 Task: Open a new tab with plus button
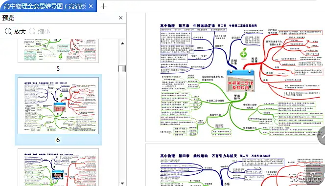(103, 6)
